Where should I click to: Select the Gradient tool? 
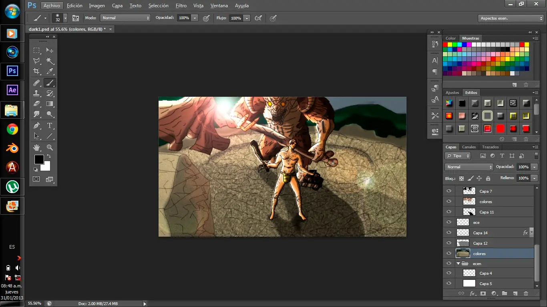[x=50, y=104]
